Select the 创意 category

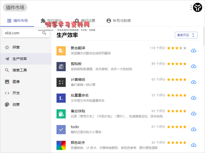pos(26,105)
